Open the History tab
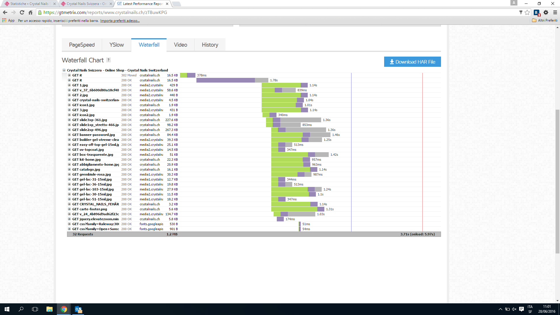This screenshot has height=315, width=560. pos(210,45)
